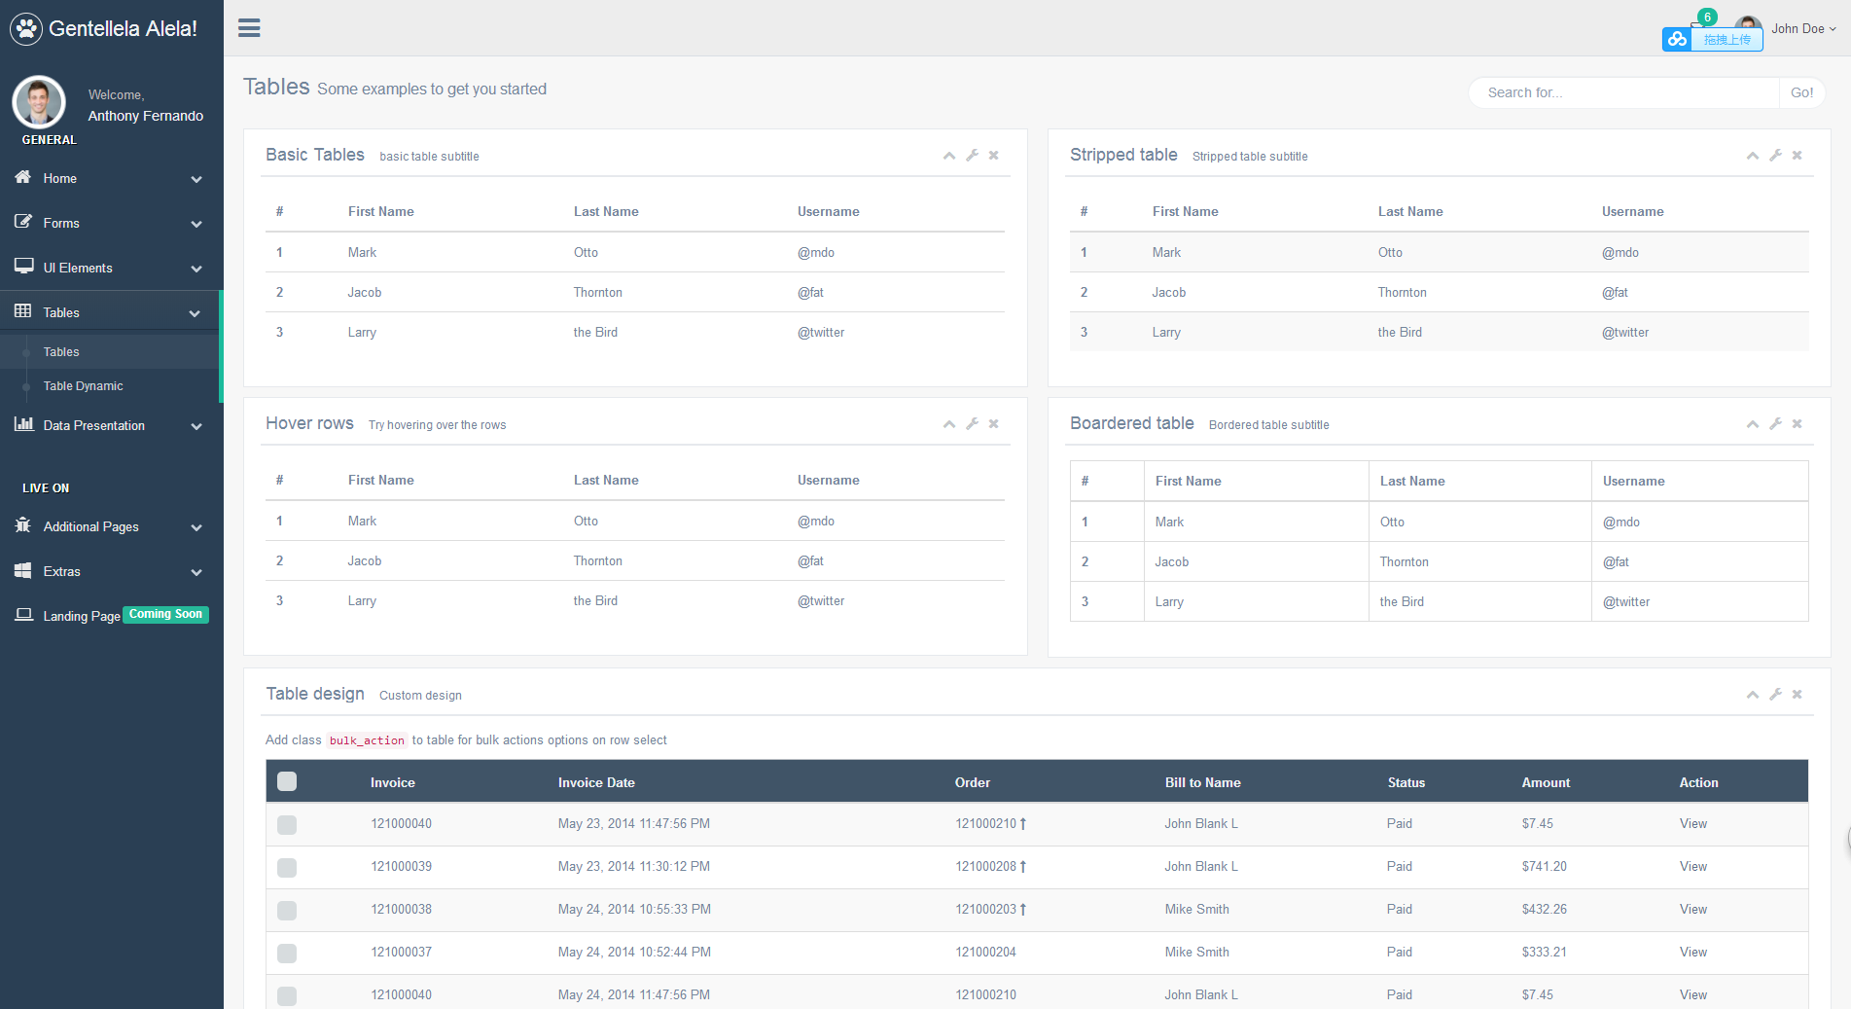This screenshot has height=1009, width=1851.
Task: Click Anthony Fernando's profile picture in sidebar
Action: [39, 102]
